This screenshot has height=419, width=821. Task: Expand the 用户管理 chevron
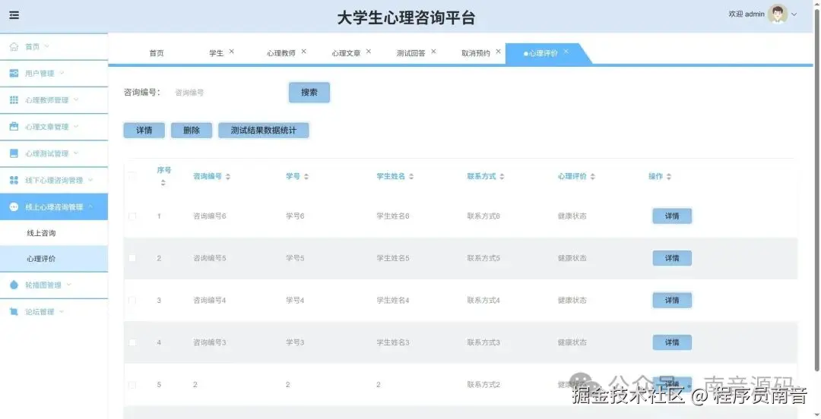[62, 73]
